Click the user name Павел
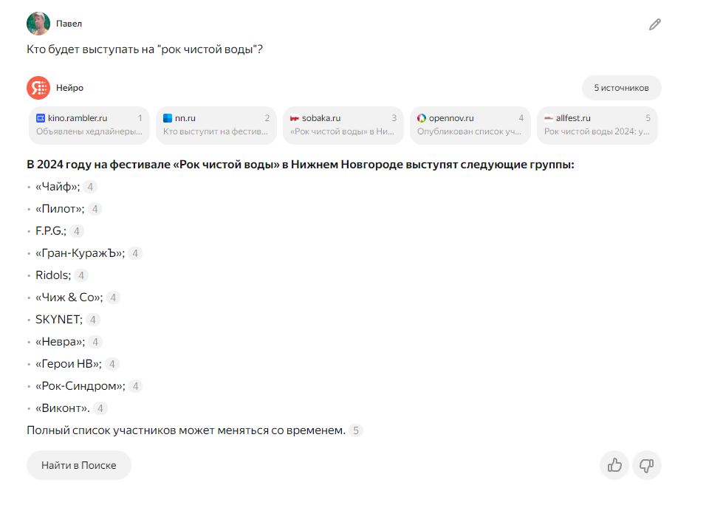The width and height of the screenshot is (706, 505). click(69, 24)
